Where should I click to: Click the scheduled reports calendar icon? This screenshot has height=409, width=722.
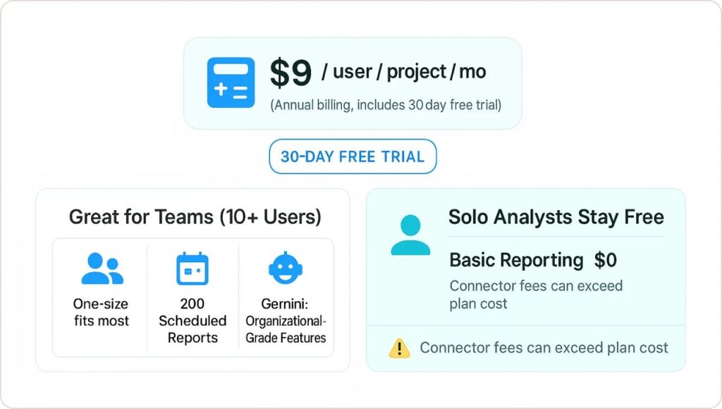(192, 269)
